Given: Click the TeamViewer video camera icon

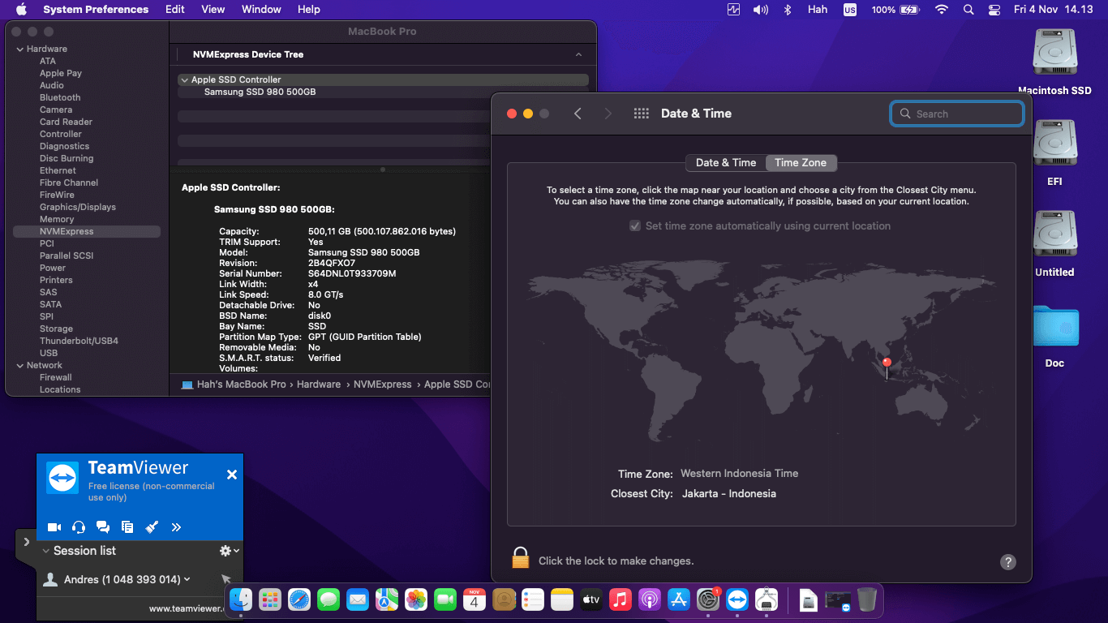Looking at the screenshot, I should point(54,527).
